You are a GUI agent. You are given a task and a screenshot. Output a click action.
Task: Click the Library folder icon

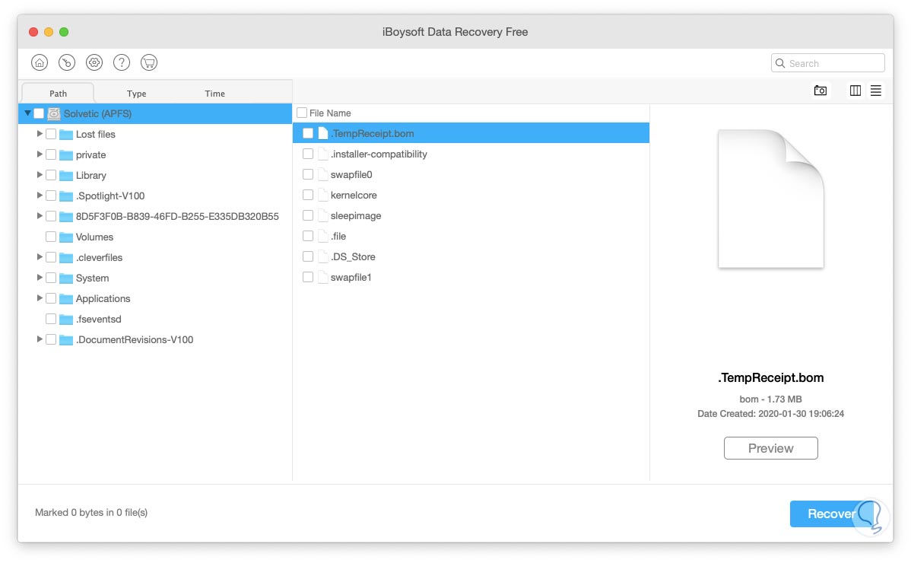66,176
